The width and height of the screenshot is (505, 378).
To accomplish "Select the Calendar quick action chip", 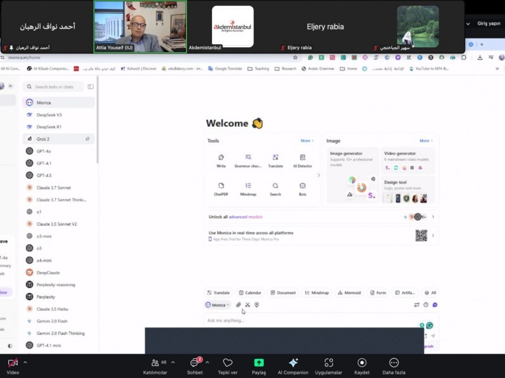I will coord(250,292).
